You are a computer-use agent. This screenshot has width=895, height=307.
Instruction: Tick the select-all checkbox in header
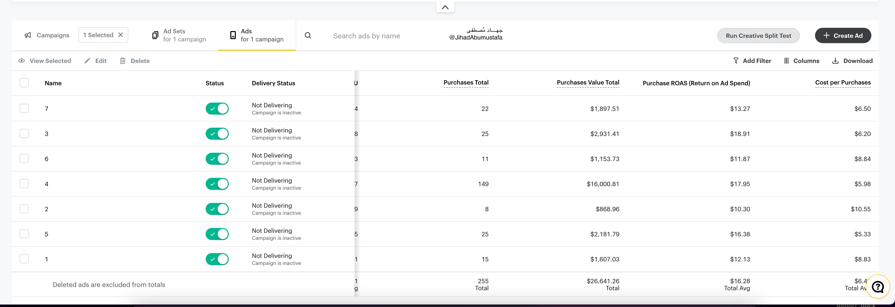(x=24, y=83)
